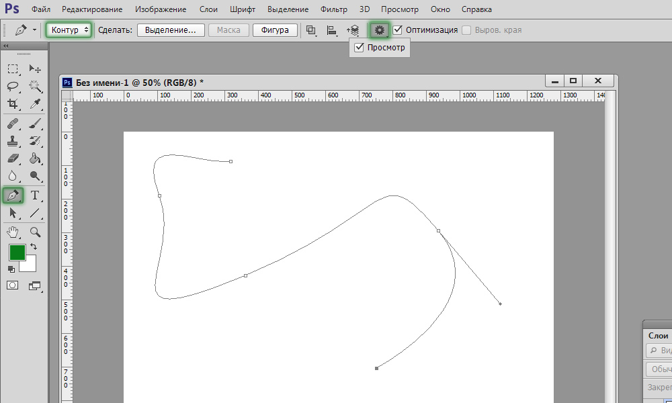Image resolution: width=672 pixels, height=403 pixels.
Task: Activate the Hand tool
Action: point(13,232)
